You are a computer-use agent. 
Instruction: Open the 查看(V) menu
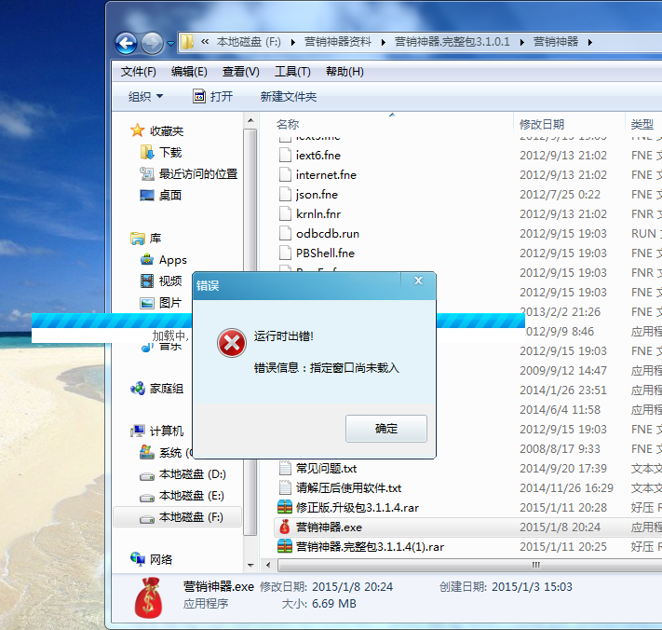(x=240, y=72)
